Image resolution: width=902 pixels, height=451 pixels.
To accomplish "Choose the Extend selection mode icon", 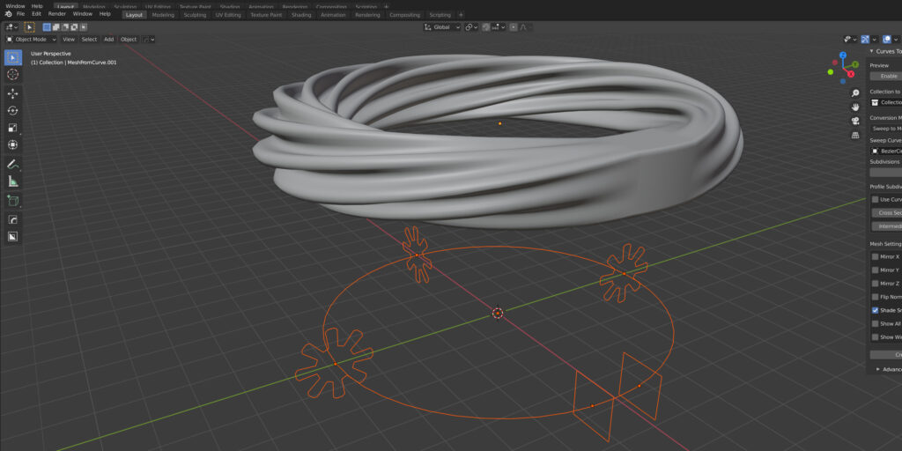I will pos(56,27).
